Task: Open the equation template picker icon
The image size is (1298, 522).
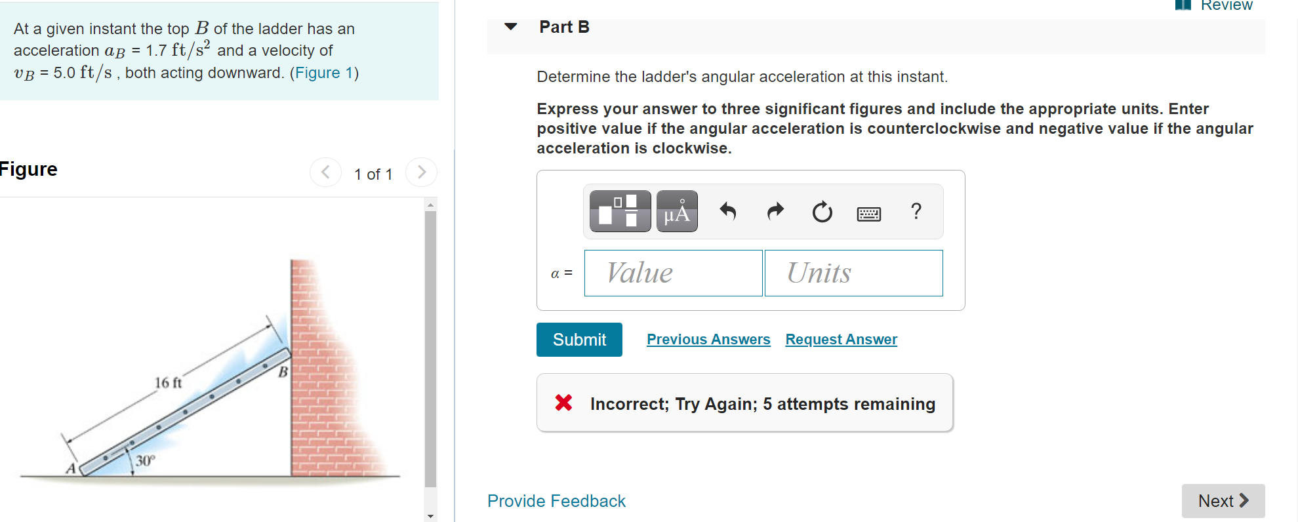Action: tap(619, 211)
